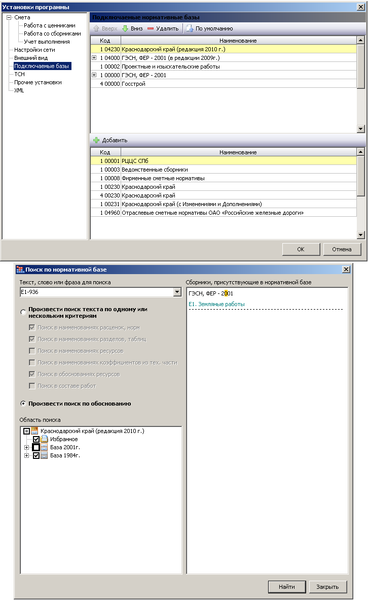Open Работа со сборниками settings page
This screenshot has width=369, height=601.
[x=52, y=34]
